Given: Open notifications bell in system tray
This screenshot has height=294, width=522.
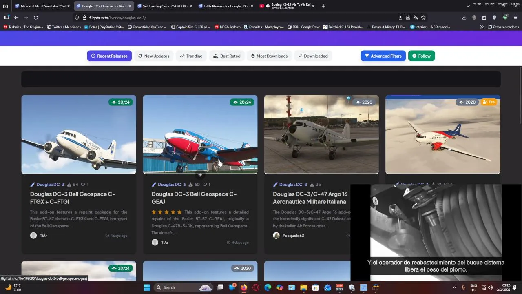Looking at the screenshot, I should [515, 287].
